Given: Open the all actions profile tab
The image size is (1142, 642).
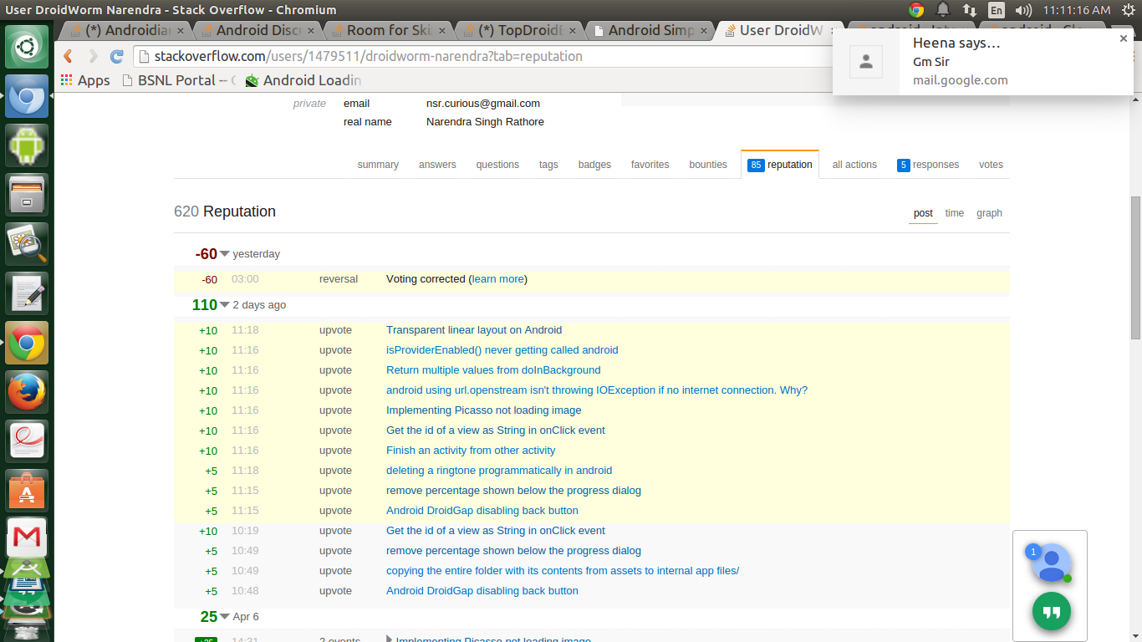Looking at the screenshot, I should [x=854, y=165].
